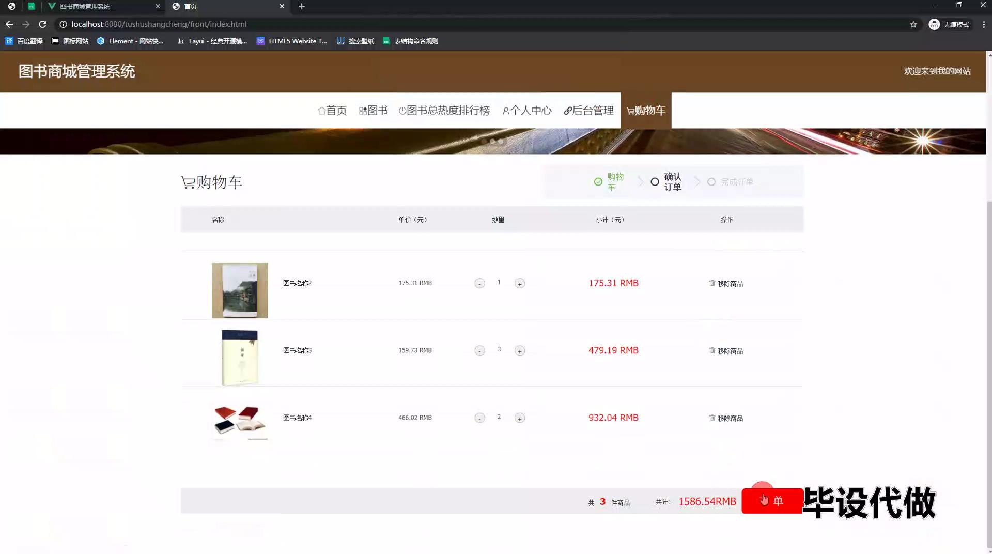The height and width of the screenshot is (554, 992).
Task: Remove 图书名称4 using its trash icon
Action: coord(712,418)
